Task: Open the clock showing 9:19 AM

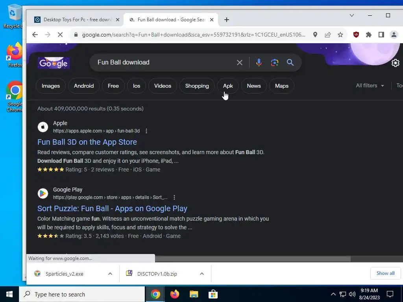Action: [369, 294]
